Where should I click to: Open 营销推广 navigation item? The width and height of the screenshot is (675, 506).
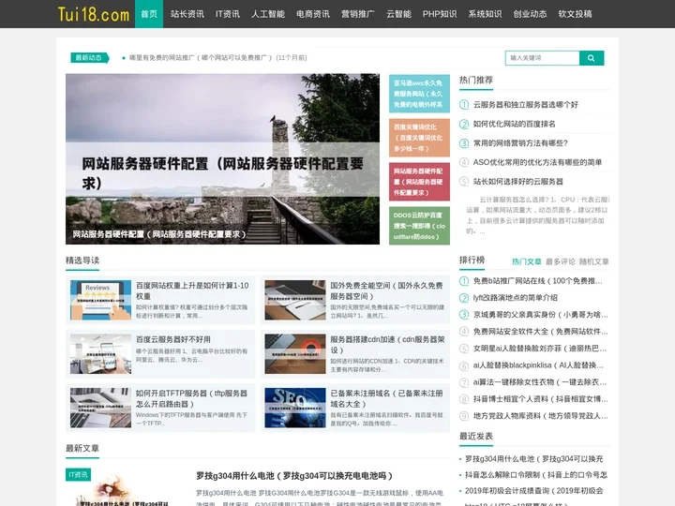point(358,14)
